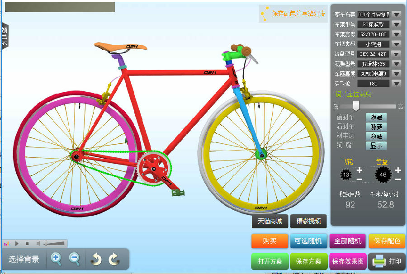This screenshot has height=274, width=407.
Task: Open the 精彩视频 videos button
Action: pyautogui.click(x=308, y=222)
